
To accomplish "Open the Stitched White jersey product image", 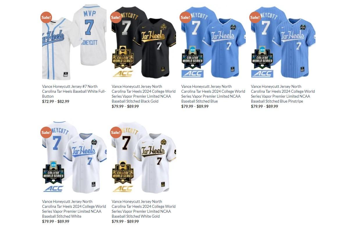I will click(x=74, y=157).
